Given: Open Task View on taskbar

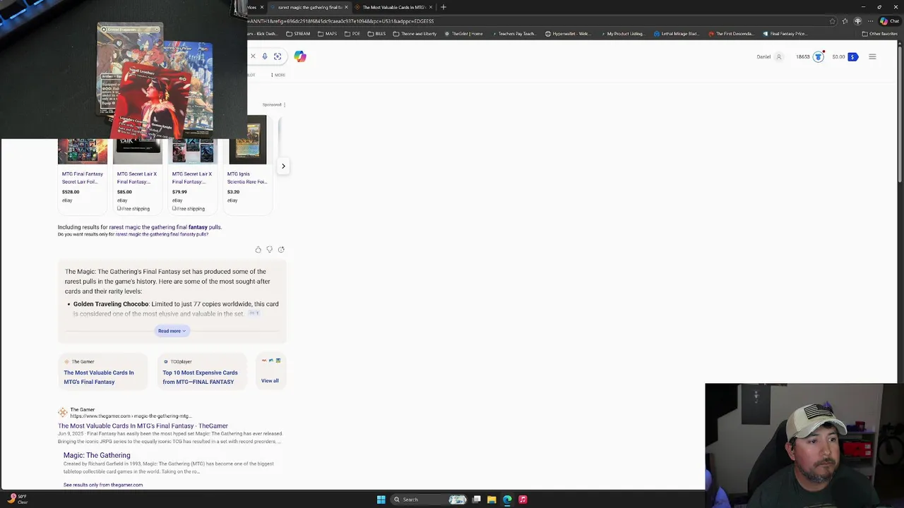Looking at the screenshot, I should [x=477, y=500].
